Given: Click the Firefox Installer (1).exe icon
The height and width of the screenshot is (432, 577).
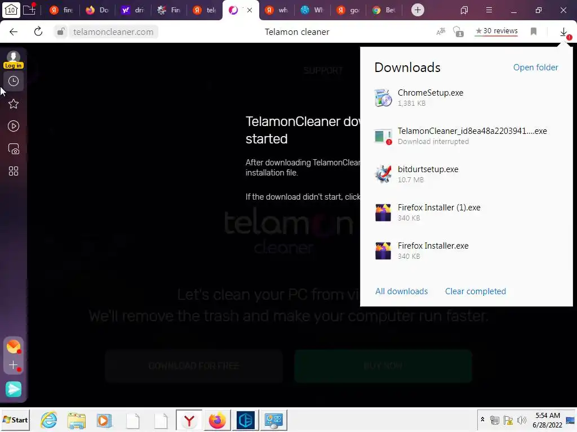Looking at the screenshot, I should pos(383,212).
